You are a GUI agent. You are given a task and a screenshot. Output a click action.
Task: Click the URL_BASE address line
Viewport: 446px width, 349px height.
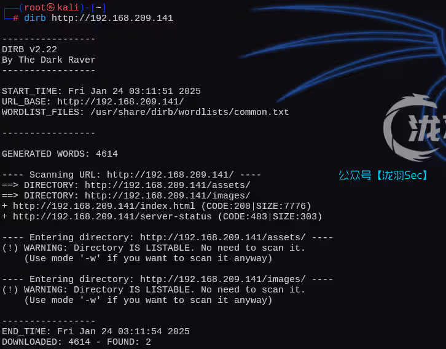93,101
